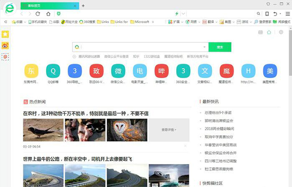Collapse the bookmarks bar left arrow

(5, 22)
